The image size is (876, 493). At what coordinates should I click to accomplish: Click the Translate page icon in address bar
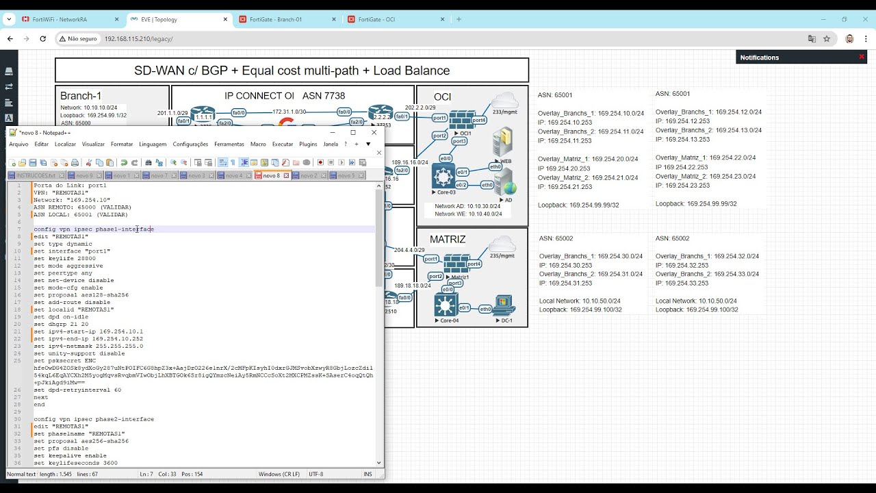[812, 39]
